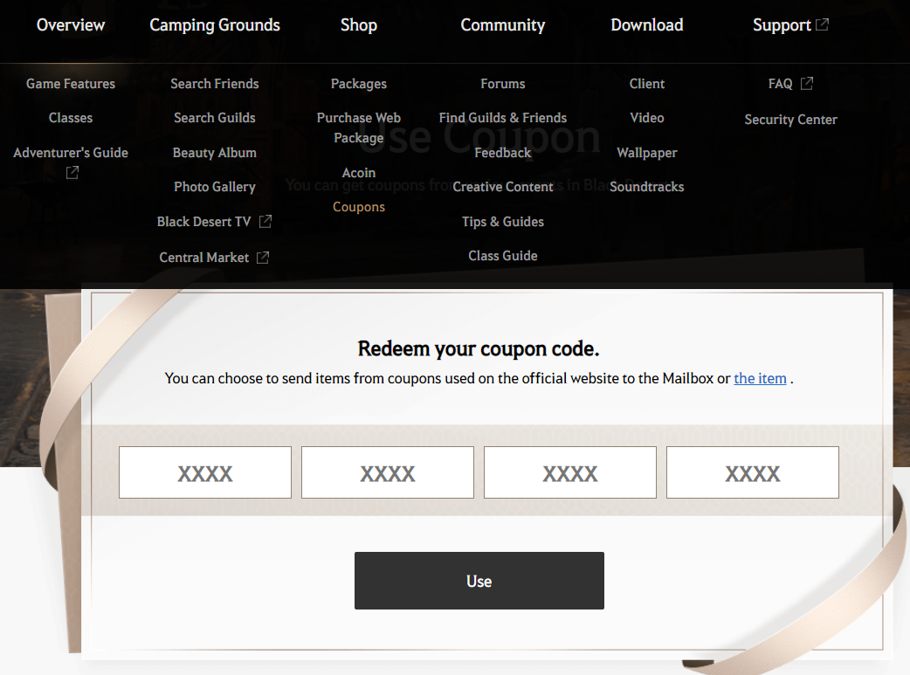This screenshot has height=675, width=910.
Task: Open the Support menu item
Action: point(782,25)
